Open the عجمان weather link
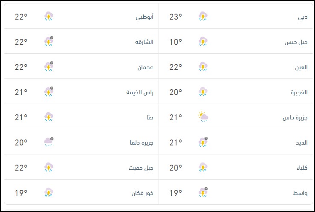This screenshot has height=212, width=315. pyautogui.click(x=145, y=67)
